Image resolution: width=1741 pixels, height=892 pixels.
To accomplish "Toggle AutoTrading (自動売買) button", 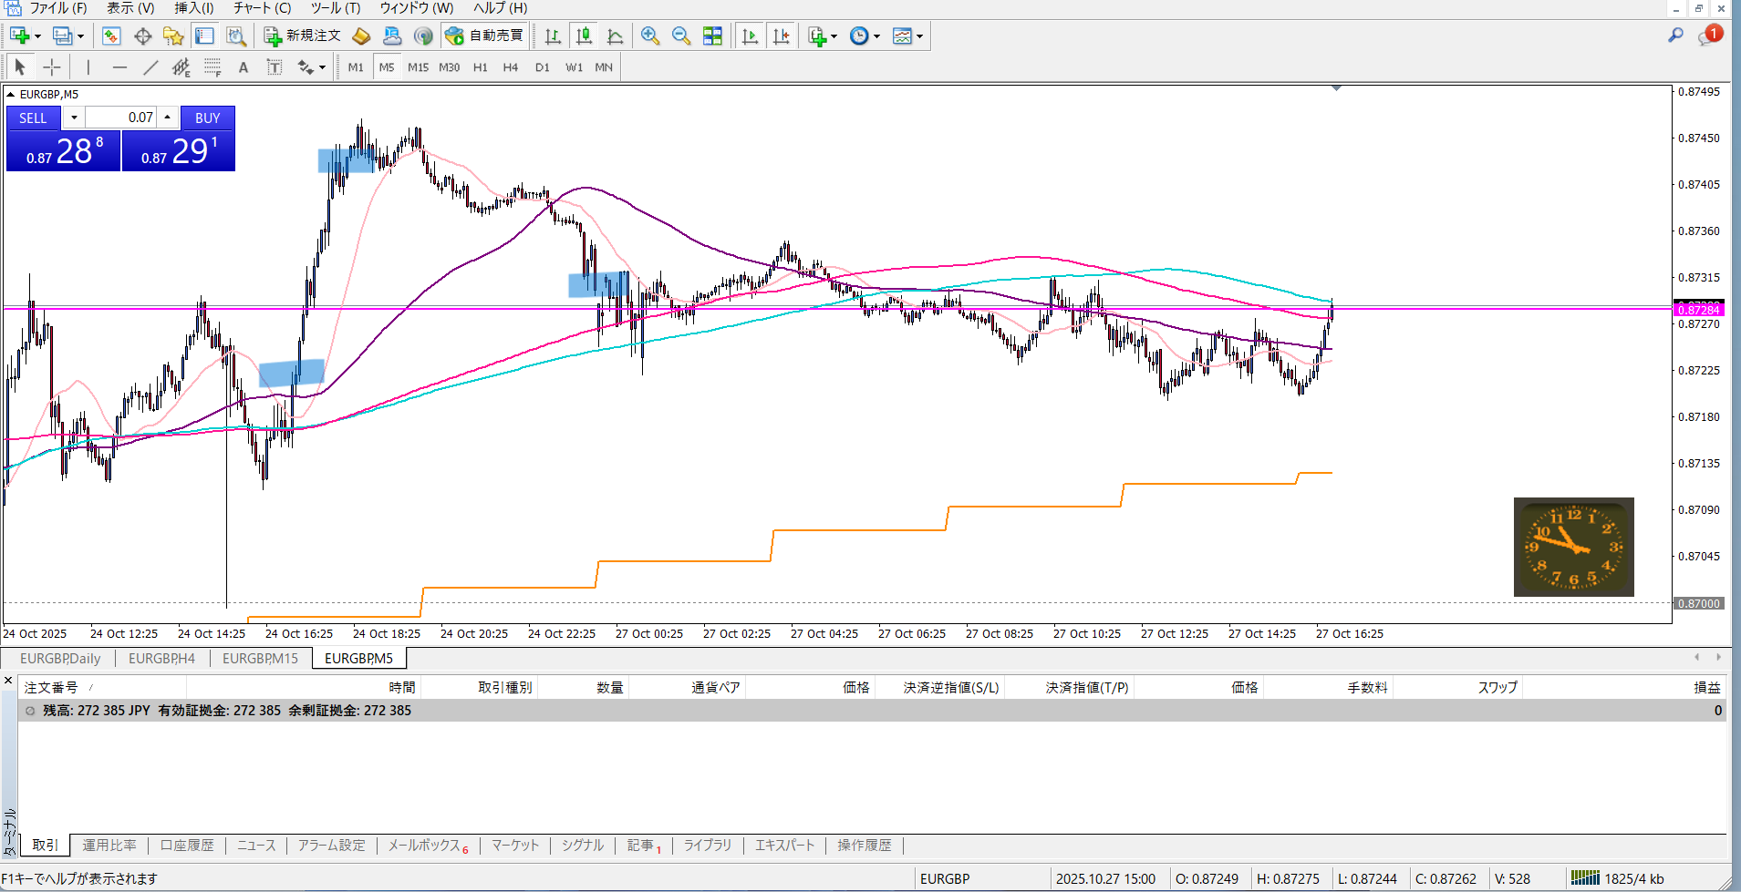I will coord(484,36).
